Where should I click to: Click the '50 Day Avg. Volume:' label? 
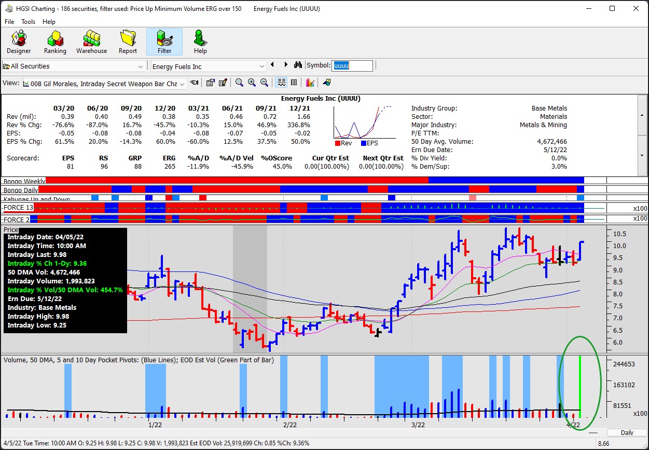[442, 142]
